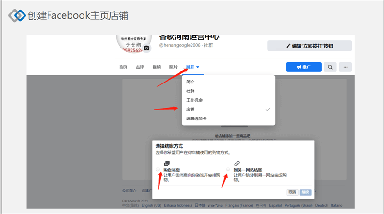Click the Español language link

(275, 205)
